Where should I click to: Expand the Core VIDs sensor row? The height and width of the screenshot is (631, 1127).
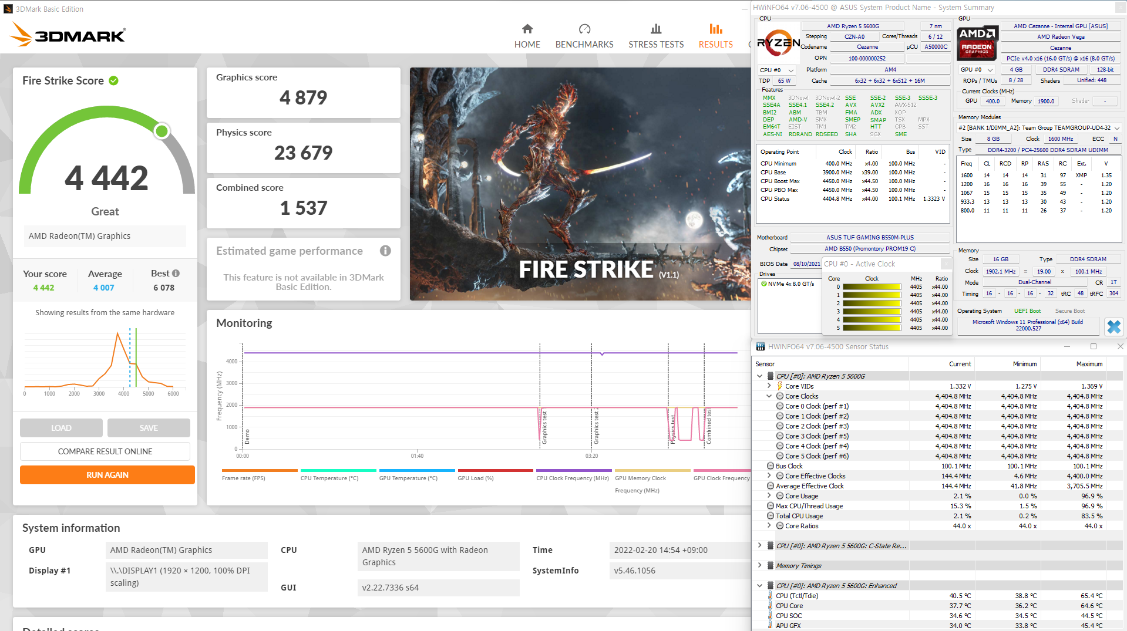click(x=769, y=386)
